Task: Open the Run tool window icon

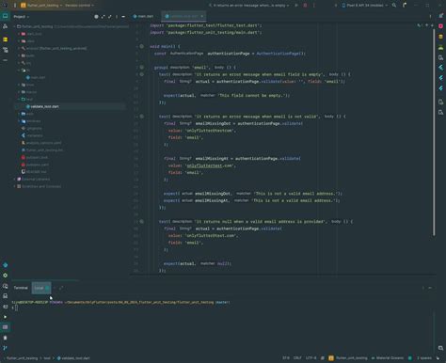Action: click(x=6, y=317)
